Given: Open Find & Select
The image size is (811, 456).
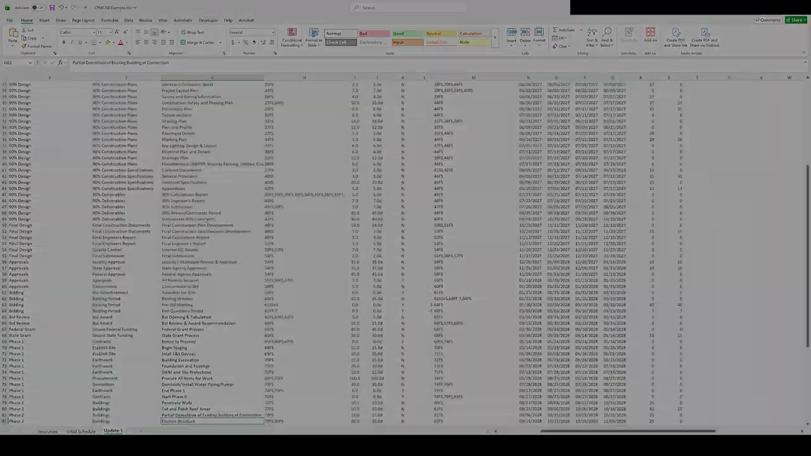Looking at the screenshot, I should [607, 37].
